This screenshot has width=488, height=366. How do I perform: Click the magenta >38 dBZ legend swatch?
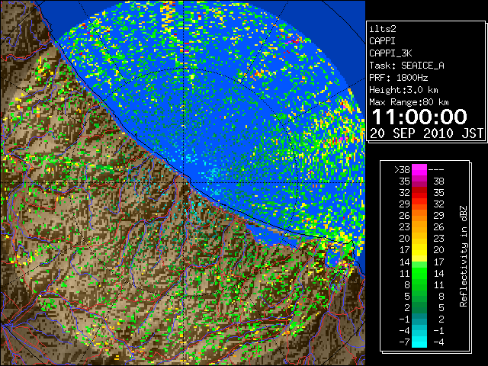(419, 169)
